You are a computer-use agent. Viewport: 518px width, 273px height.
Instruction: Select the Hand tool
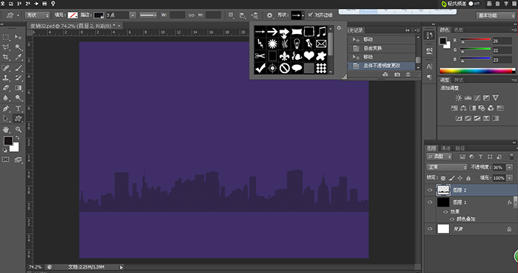click(x=6, y=129)
